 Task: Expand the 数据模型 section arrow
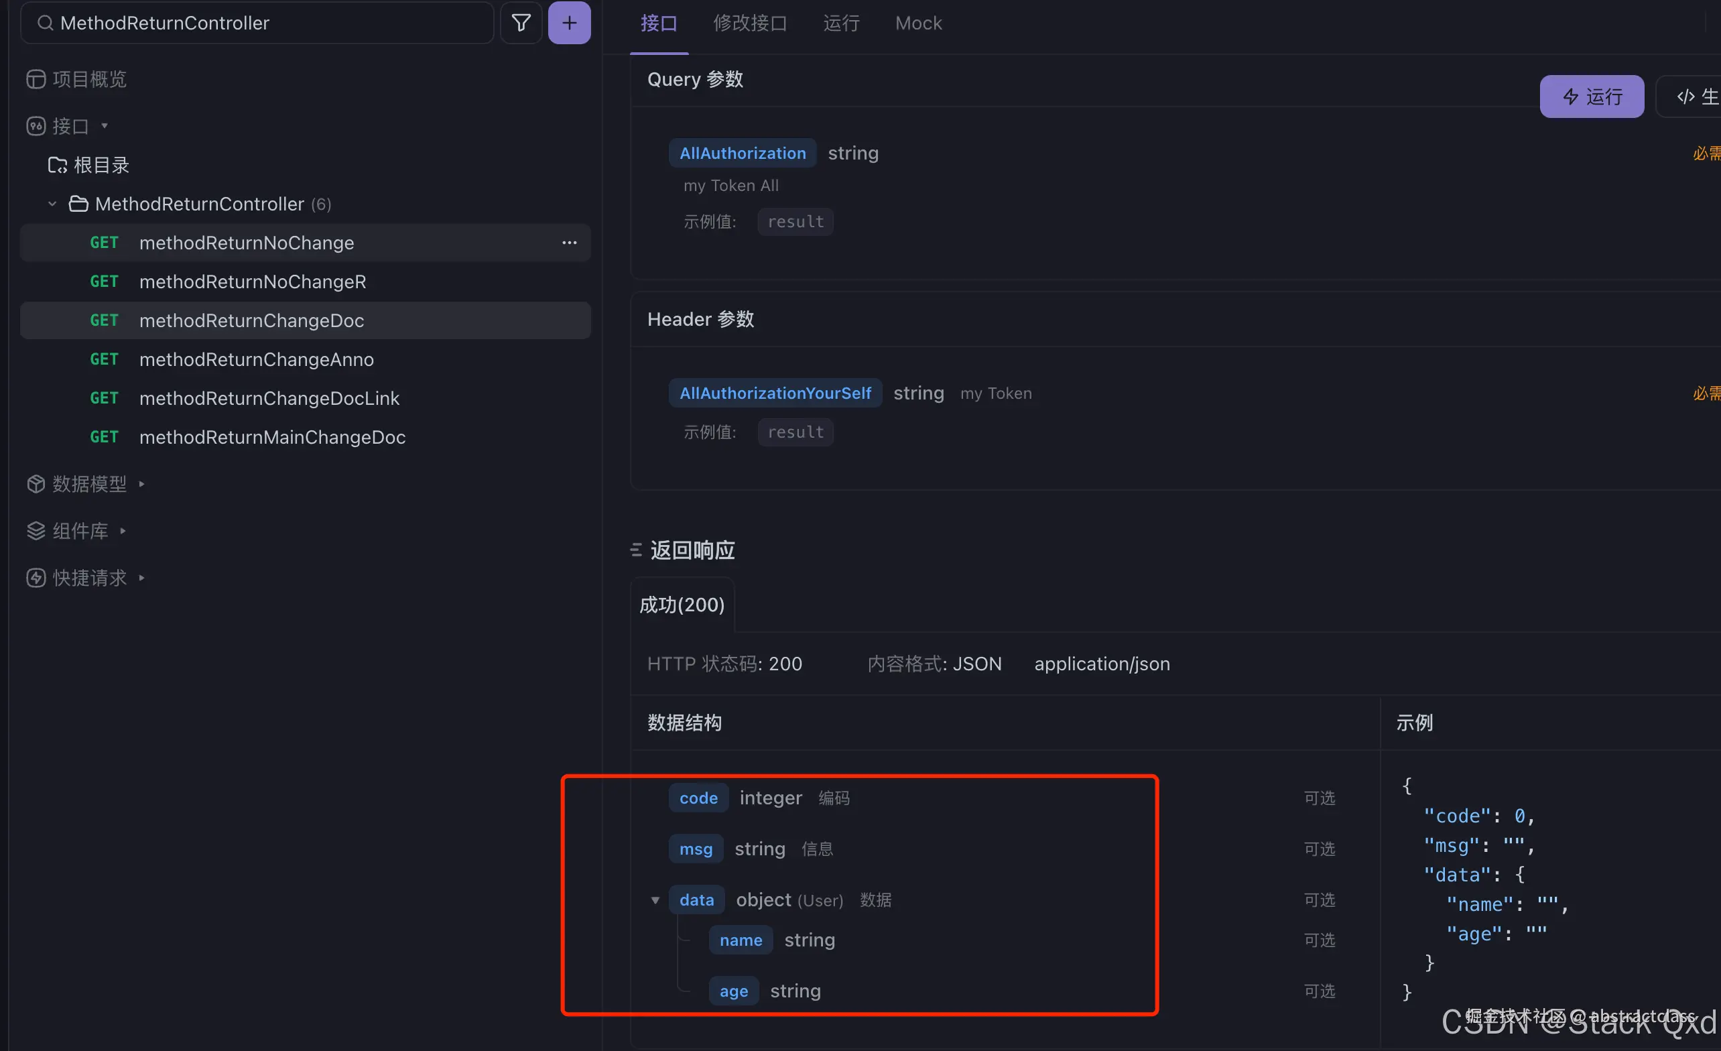[143, 483]
